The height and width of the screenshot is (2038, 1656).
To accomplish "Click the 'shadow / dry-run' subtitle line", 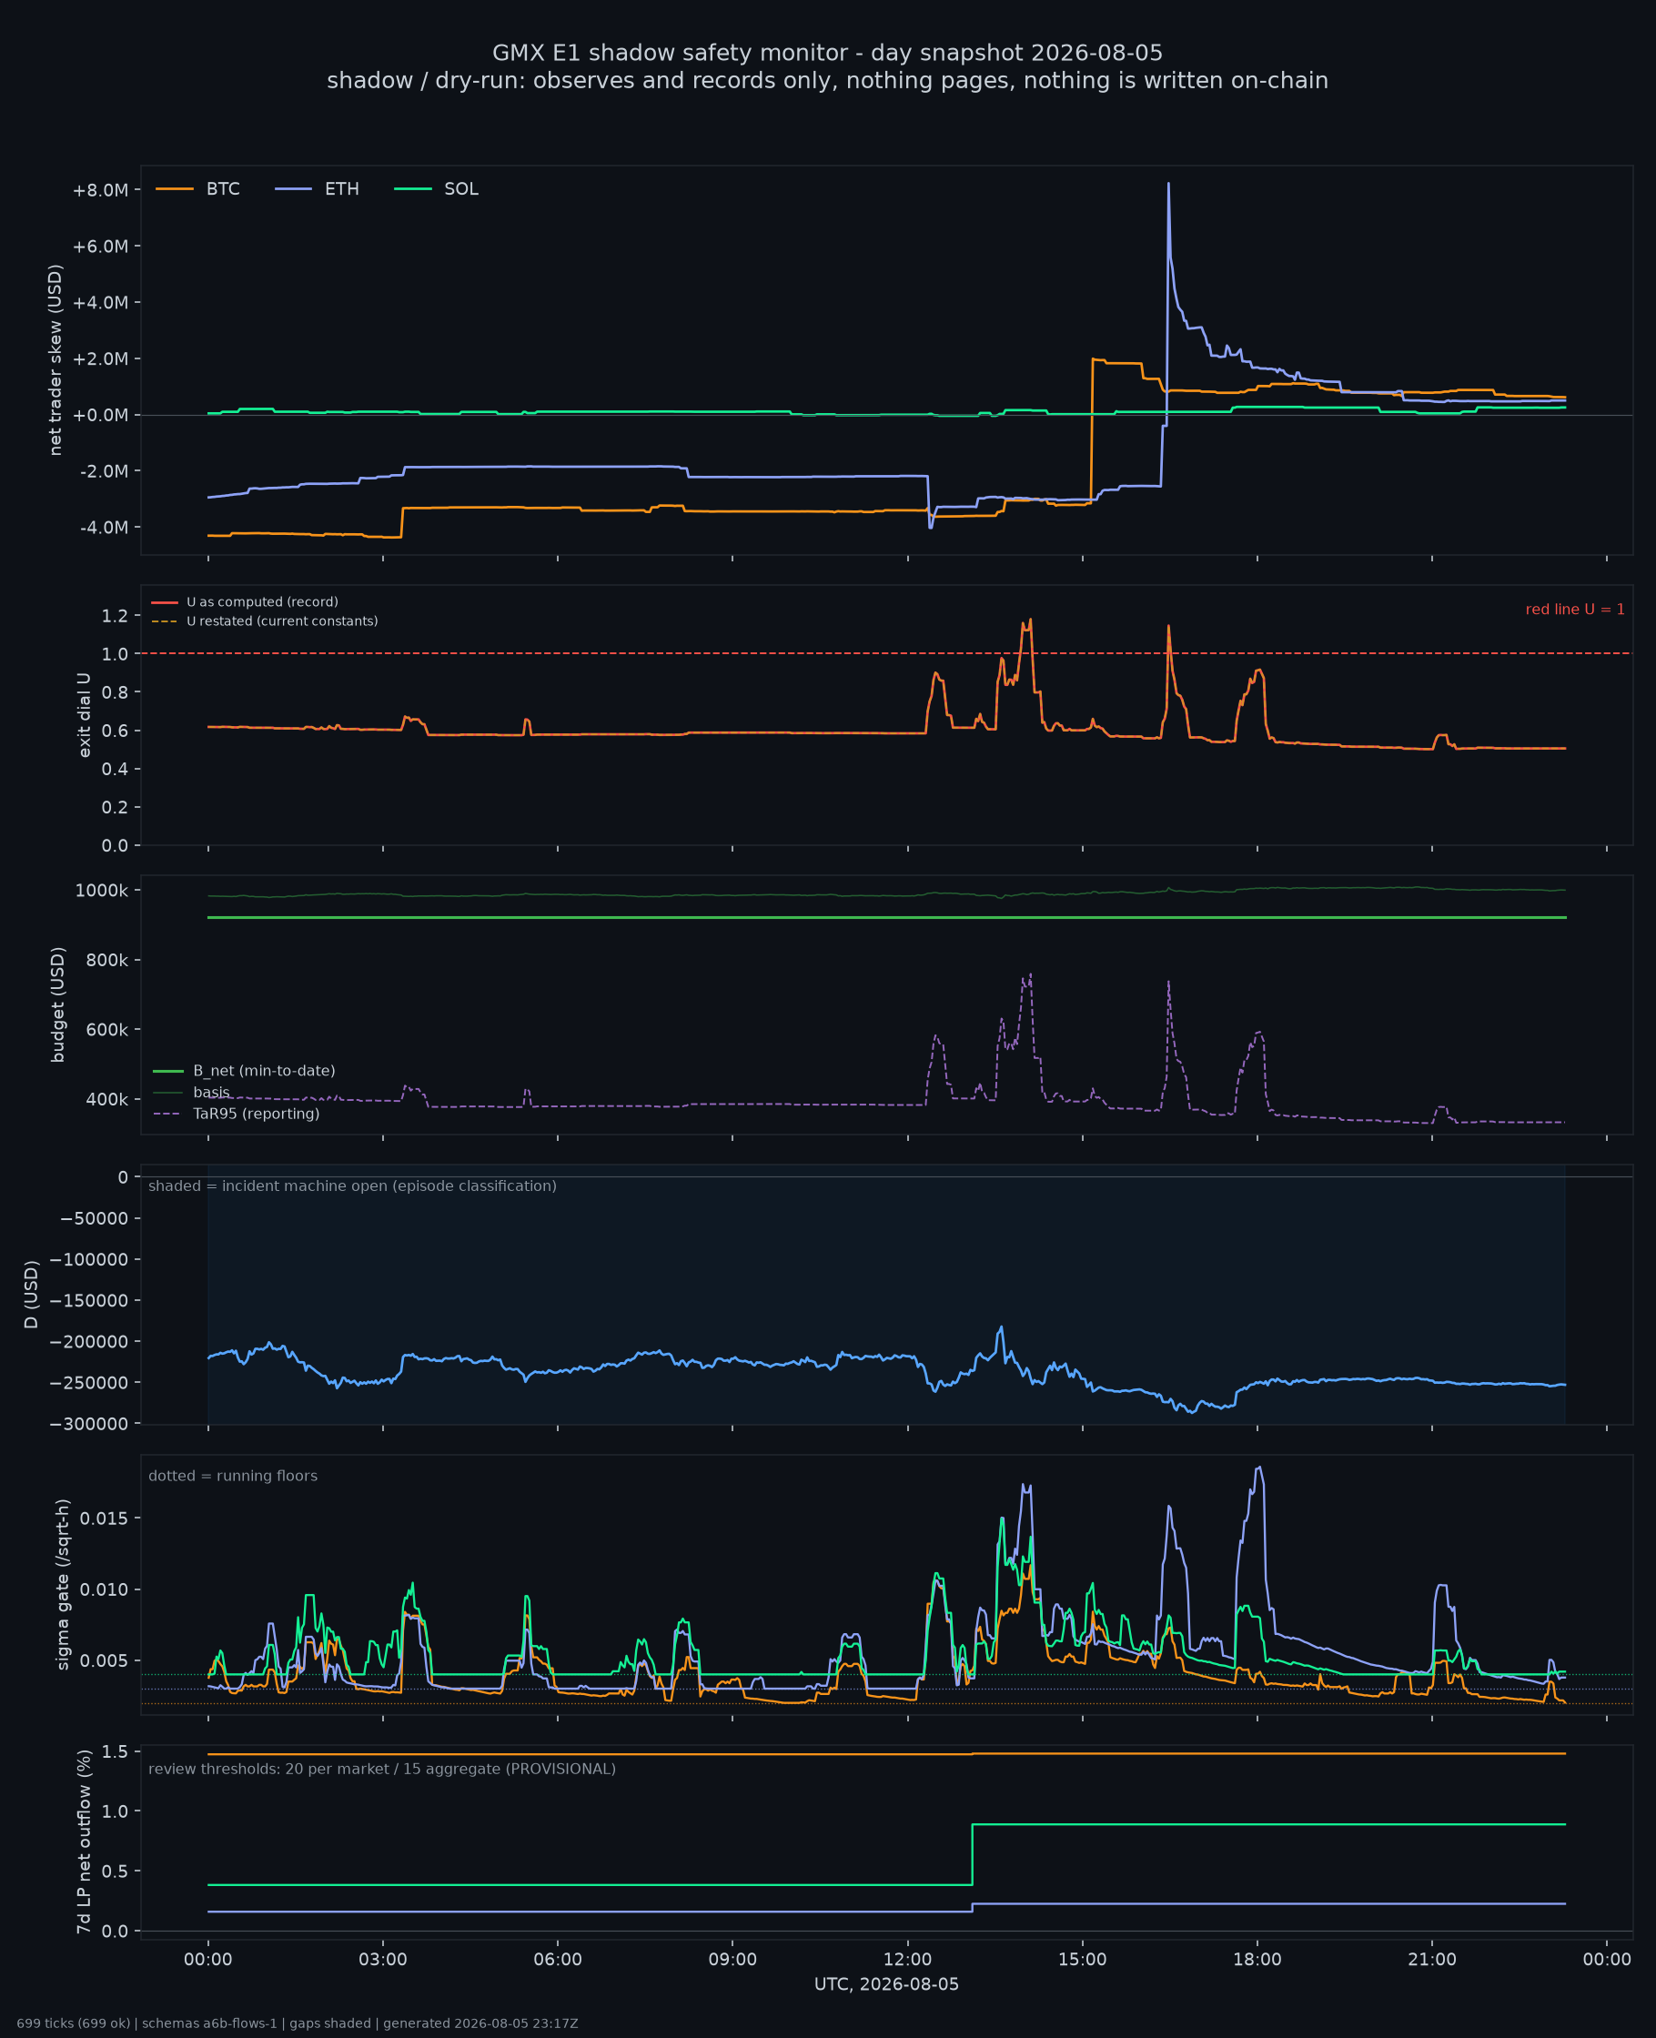I will click(827, 80).
